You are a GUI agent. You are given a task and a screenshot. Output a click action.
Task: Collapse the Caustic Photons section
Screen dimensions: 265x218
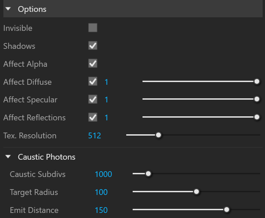click(x=8, y=157)
